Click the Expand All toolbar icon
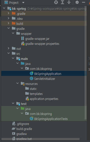 point(62,2)
